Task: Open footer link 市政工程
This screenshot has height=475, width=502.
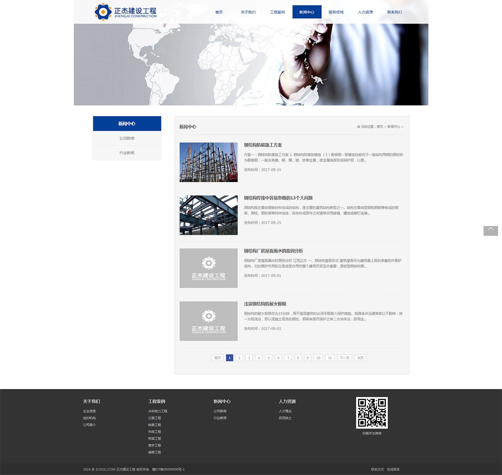Action: [154, 432]
